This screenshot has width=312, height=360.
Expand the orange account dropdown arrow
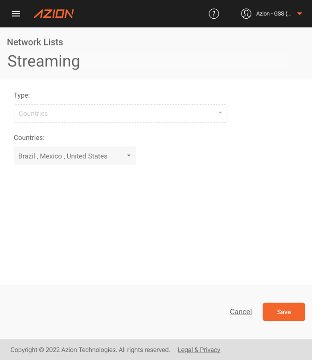[300, 14]
